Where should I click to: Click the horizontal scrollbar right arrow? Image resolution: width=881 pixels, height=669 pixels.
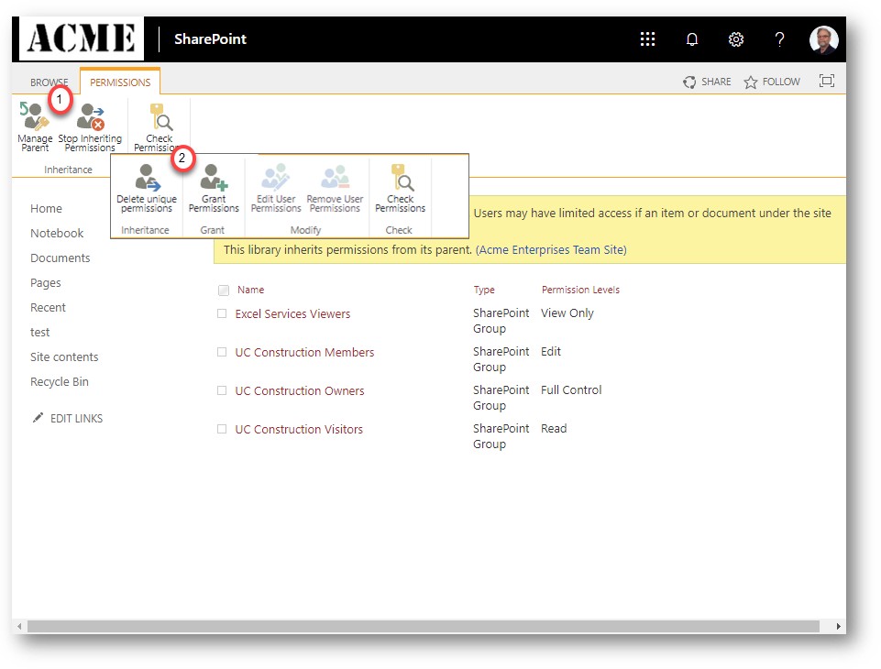coord(838,626)
